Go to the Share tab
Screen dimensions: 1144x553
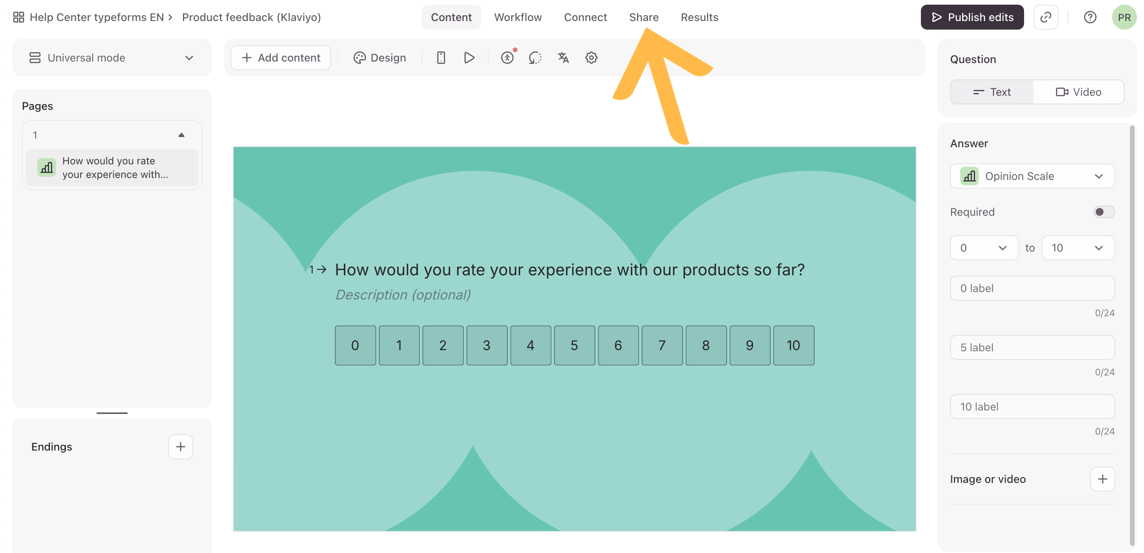click(644, 17)
